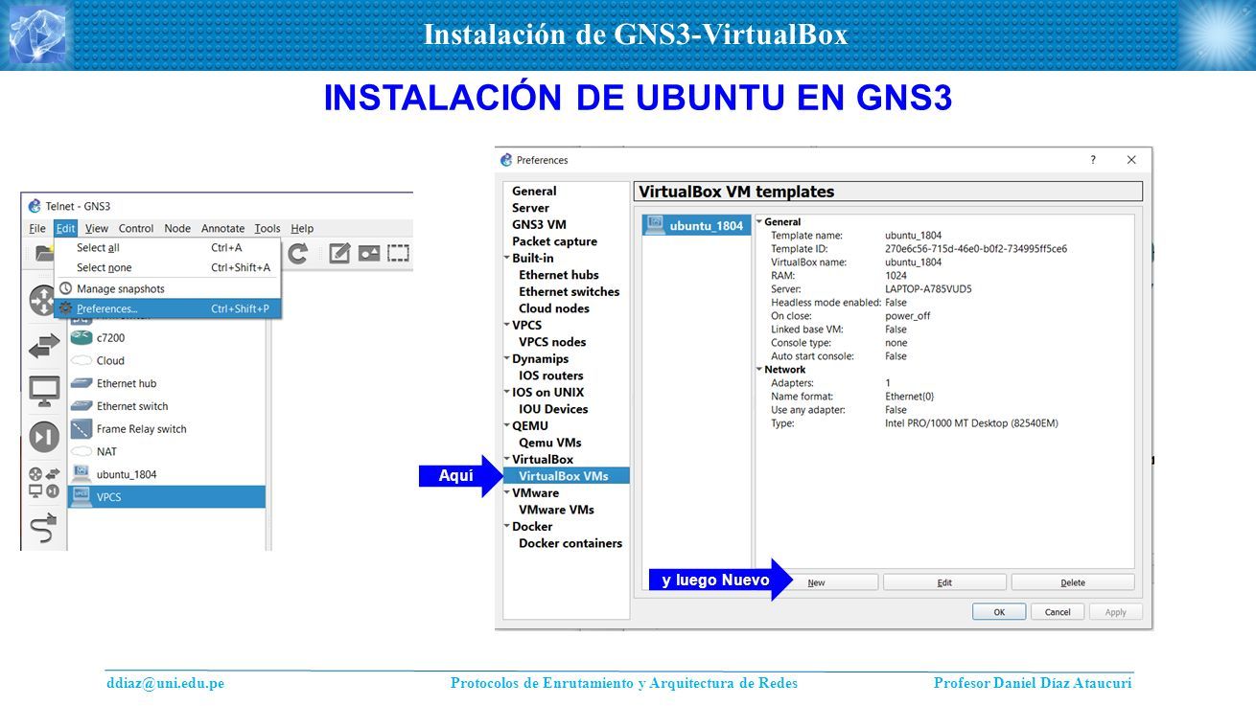
Task: Open the General preferences page
Action: [534, 191]
